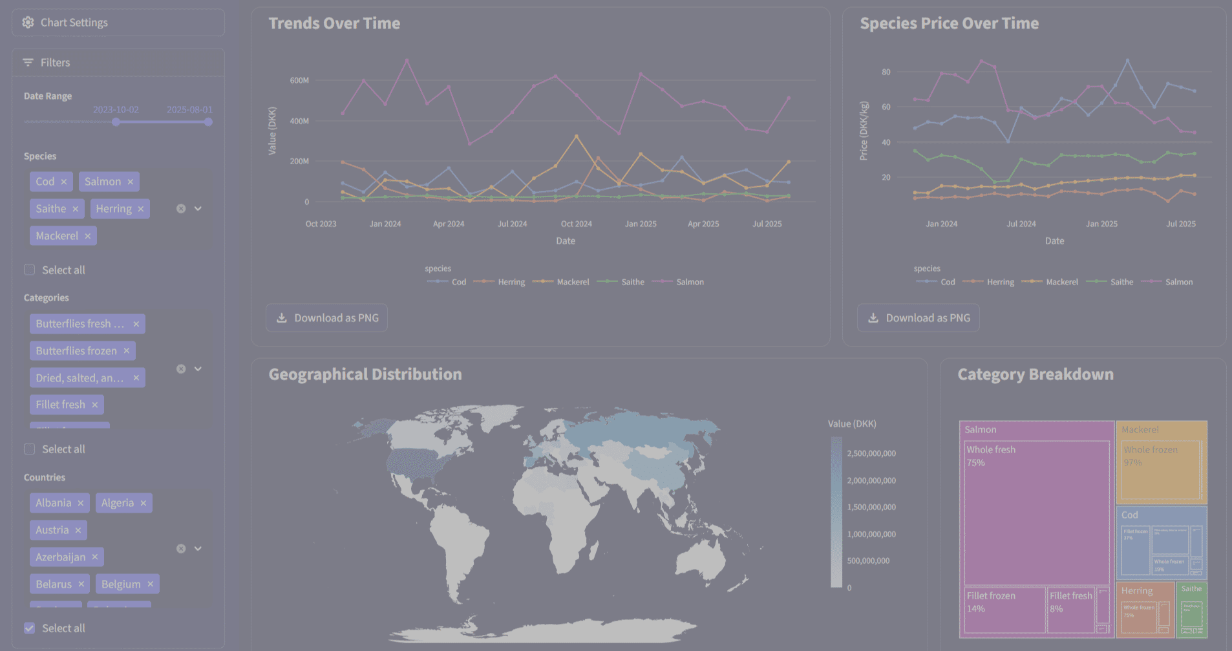This screenshot has height=651, width=1232.
Task: Clear all selected species with circle-x icon
Action: click(x=181, y=209)
